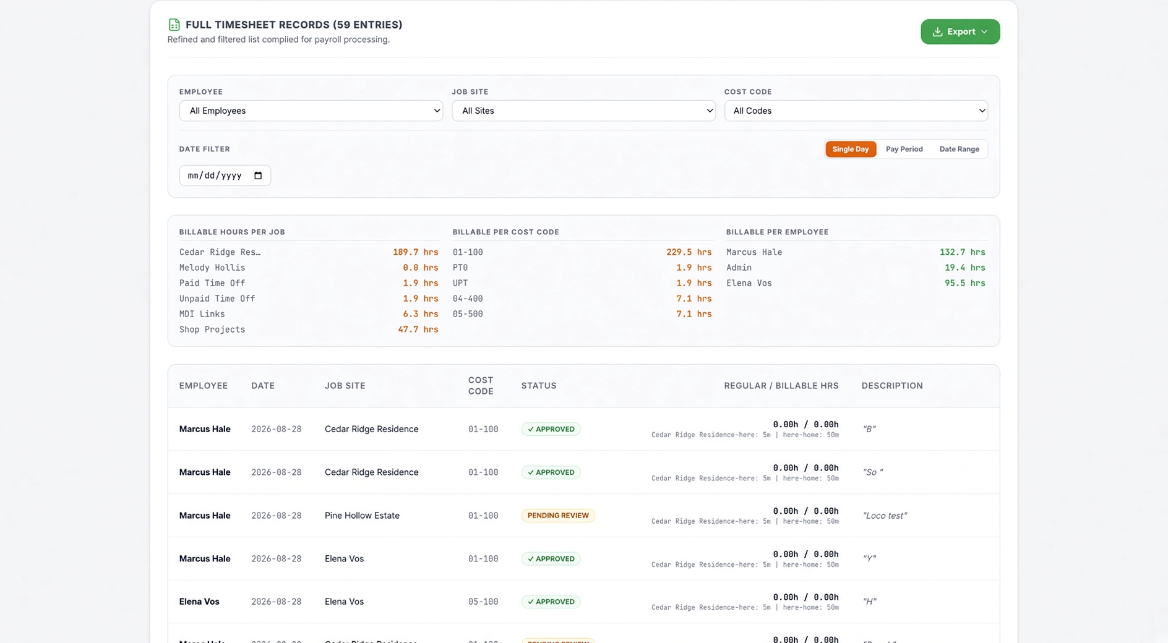Screen dimensions: 1168x643
Task: Click Approved badge in the "So" description row
Action: (x=551, y=472)
